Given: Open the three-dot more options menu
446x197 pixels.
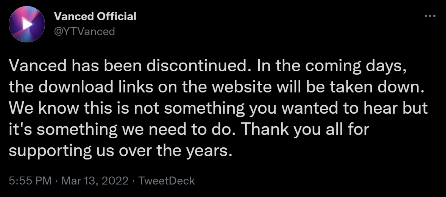Looking at the screenshot, I should coord(430,16).
